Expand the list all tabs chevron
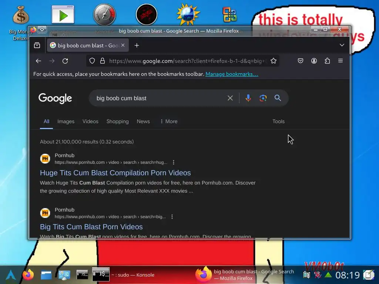 click(x=342, y=45)
